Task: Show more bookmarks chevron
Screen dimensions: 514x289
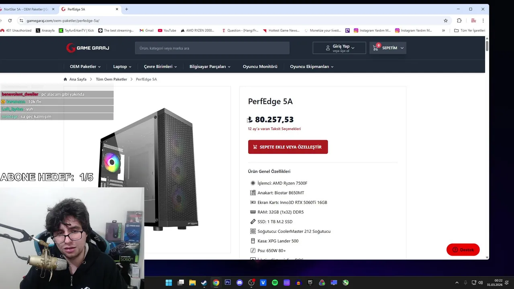Action: point(443,31)
